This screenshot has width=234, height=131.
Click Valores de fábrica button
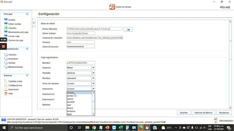[x=203, y=113]
